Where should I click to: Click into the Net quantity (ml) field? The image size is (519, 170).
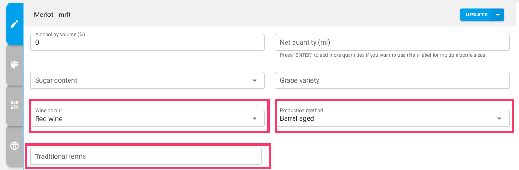(x=392, y=42)
